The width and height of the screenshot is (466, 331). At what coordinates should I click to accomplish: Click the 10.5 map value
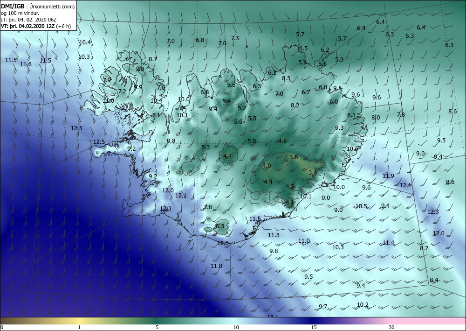362,206
